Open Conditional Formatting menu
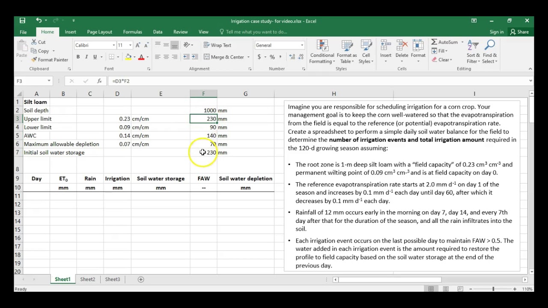The width and height of the screenshot is (548, 308). (x=322, y=52)
